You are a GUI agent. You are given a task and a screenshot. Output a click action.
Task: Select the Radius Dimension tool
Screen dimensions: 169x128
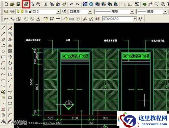[26, 19]
